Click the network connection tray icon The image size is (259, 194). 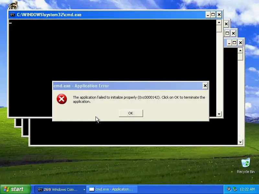point(235,189)
